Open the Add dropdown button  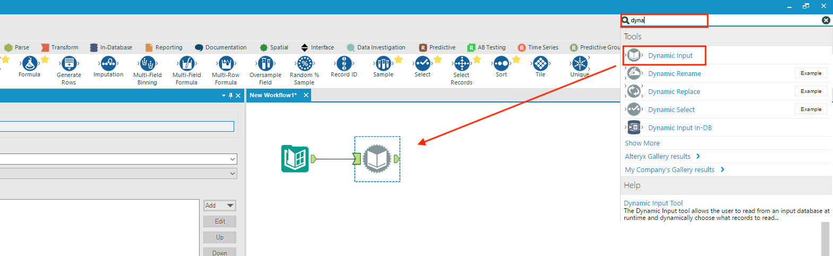(x=220, y=206)
